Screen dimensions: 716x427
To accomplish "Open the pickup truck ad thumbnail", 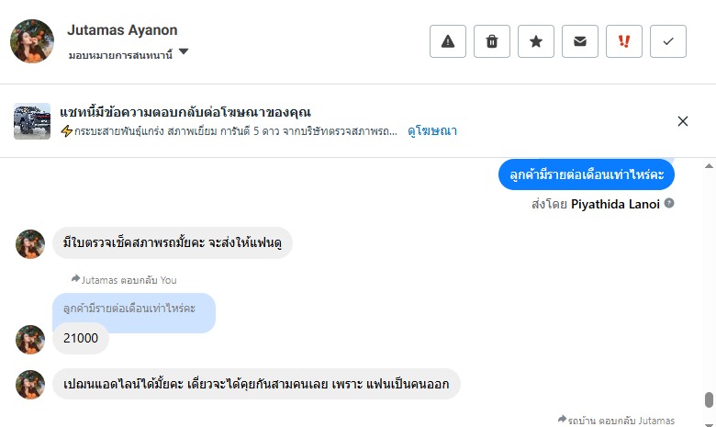I will [32, 121].
